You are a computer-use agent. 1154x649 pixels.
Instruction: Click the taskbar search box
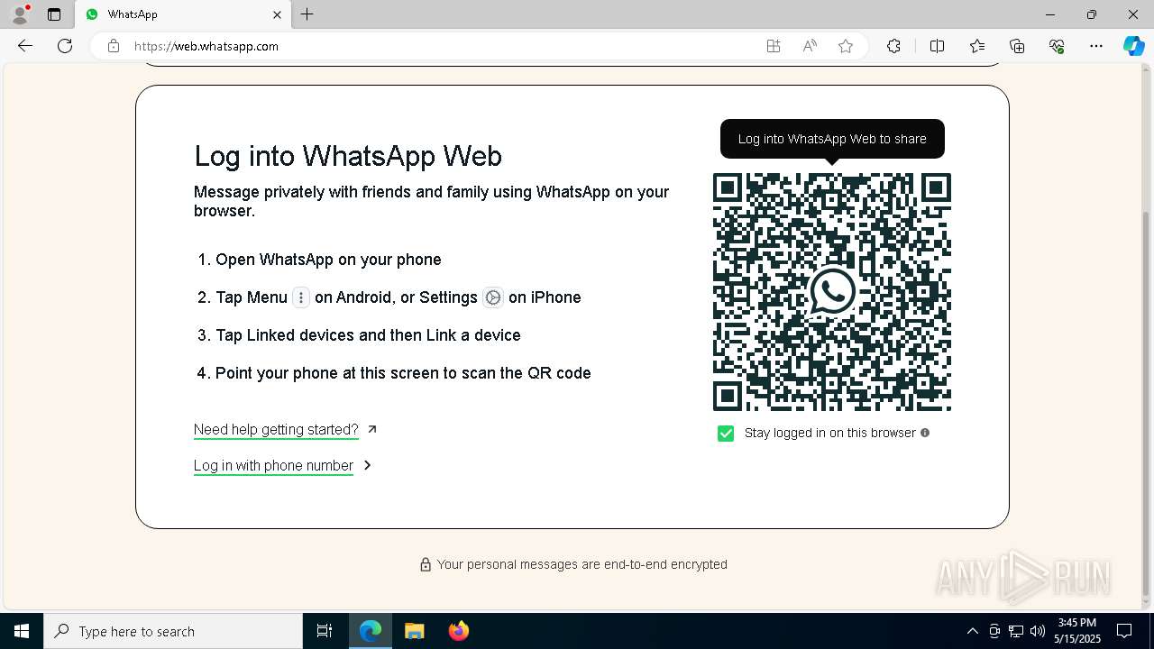[173, 631]
